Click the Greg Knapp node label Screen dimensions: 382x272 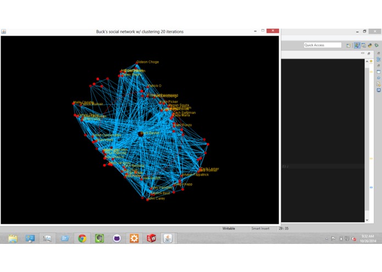[x=184, y=184]
